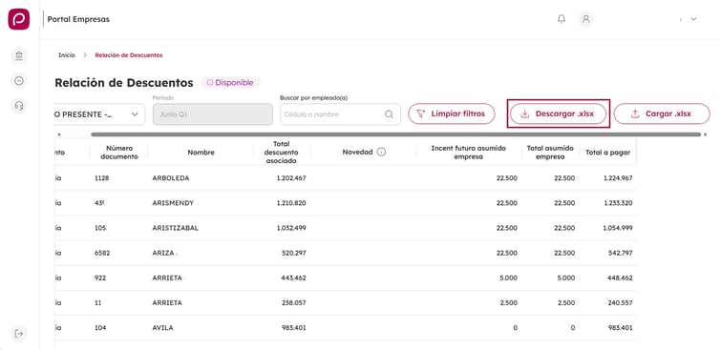Click Descargar .xlsx button

coord(559,113)
